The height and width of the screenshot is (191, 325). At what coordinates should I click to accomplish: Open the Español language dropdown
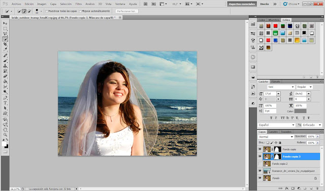pyautogui.click(x=277, y=125)
